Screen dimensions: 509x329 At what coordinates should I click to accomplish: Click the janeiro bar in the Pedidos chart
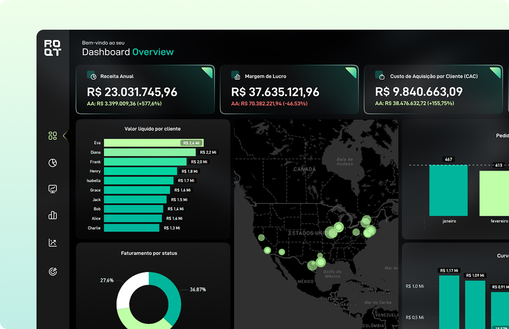click(x=448, y=190)
